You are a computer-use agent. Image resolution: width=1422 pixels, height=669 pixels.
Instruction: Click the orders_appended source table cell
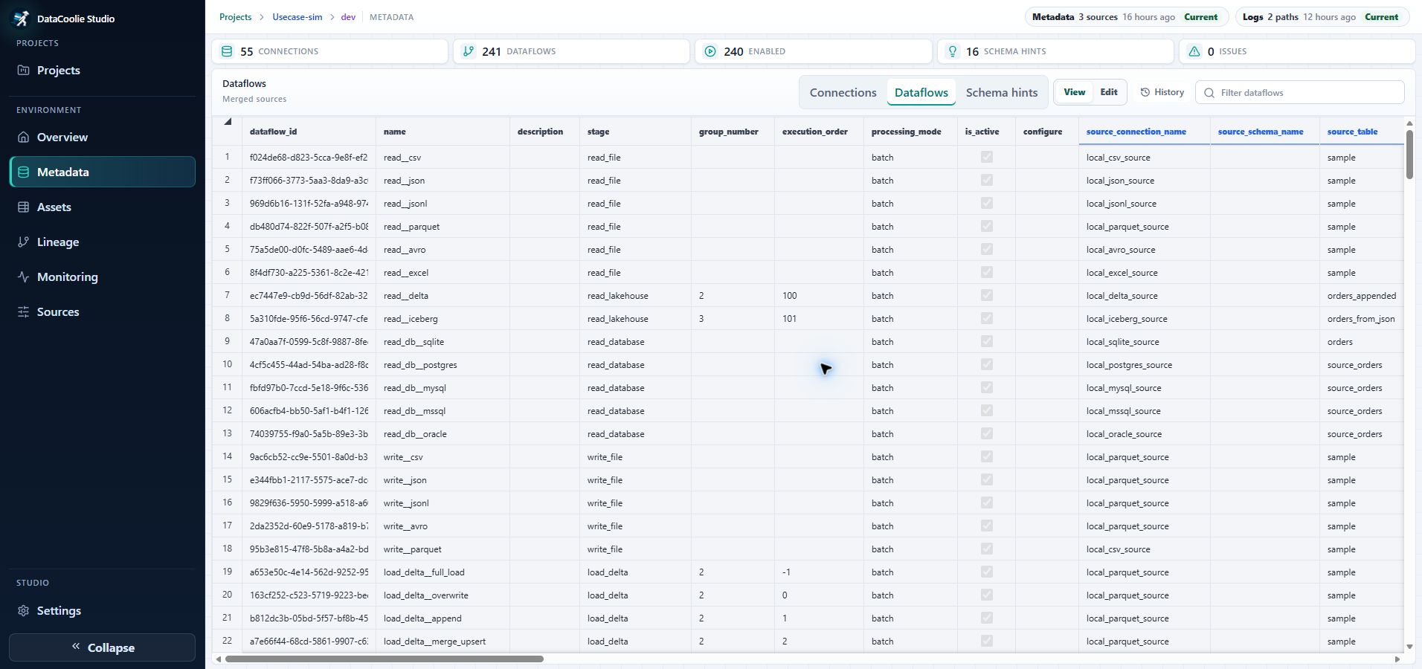(1361, 295)
